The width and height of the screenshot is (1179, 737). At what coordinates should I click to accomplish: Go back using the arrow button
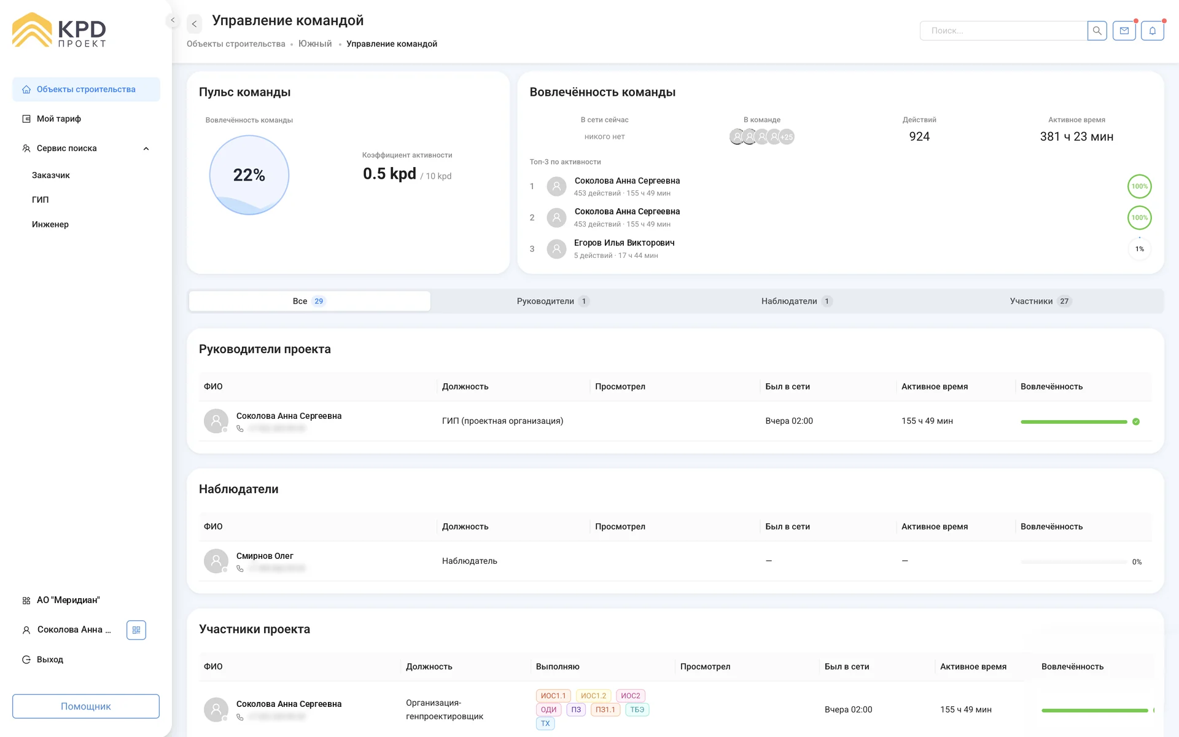[x=194, y=24]
